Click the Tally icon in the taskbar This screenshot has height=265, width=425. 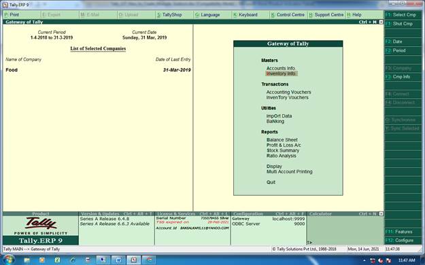pyautogui.click(x=134, y=260)
